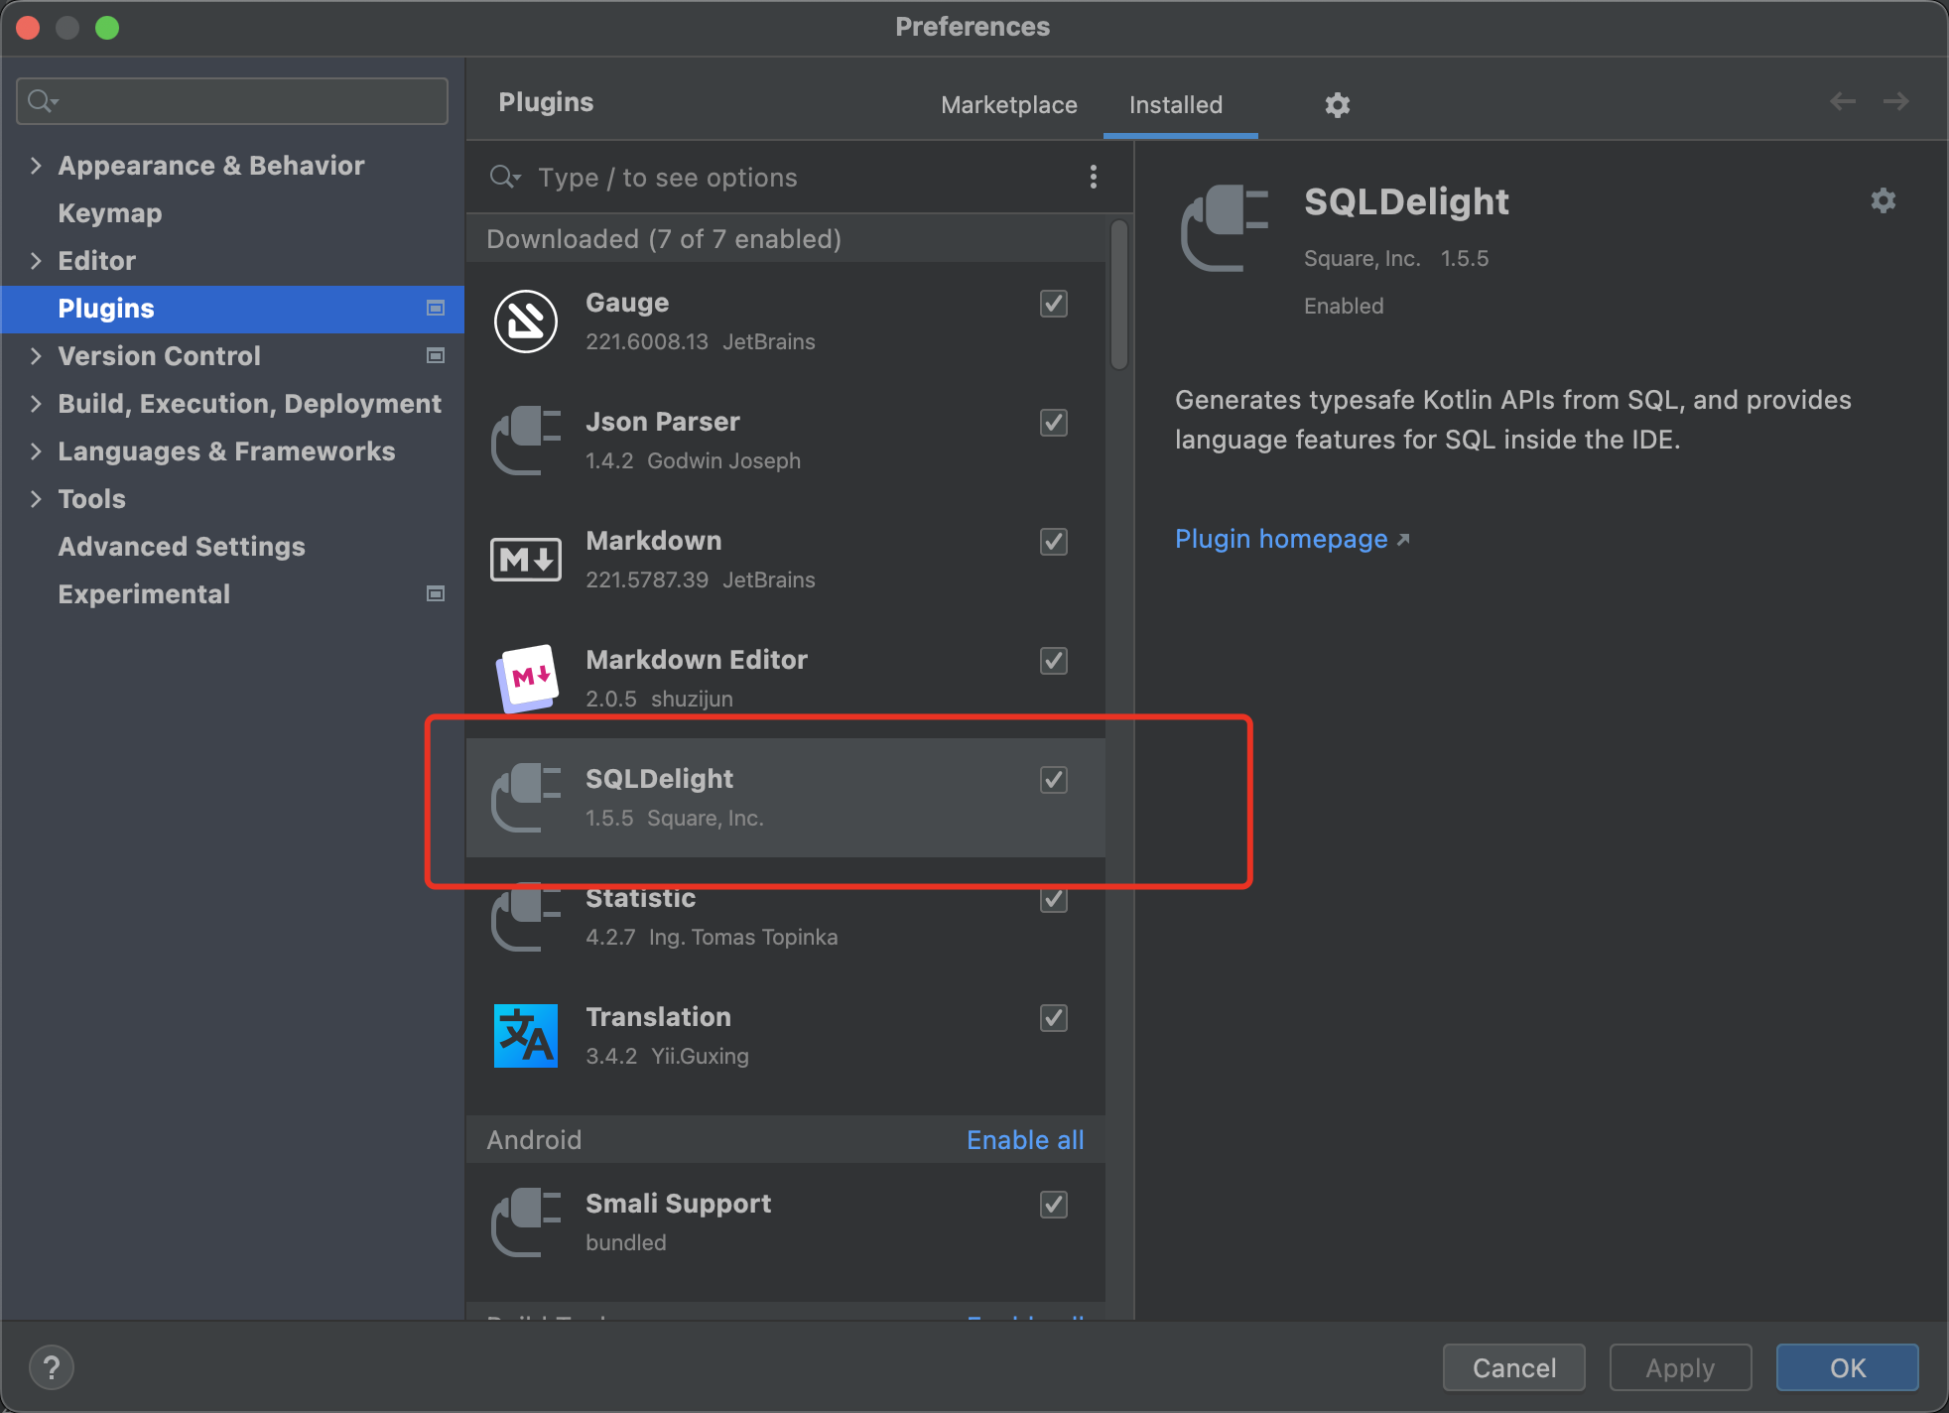Open Keymap settings
This screenshot has width=1949, height=1413.
point(110,213)
